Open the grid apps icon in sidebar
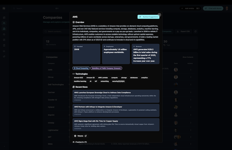 click(x=4, y=40)
